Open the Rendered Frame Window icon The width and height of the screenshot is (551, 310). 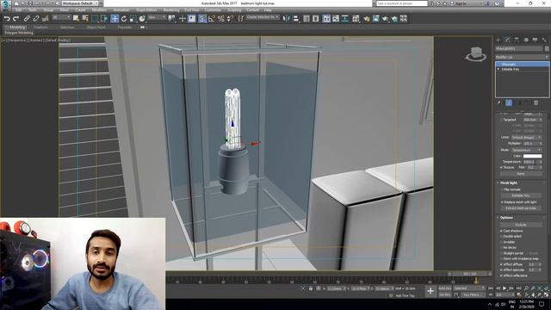pos(376,19)
